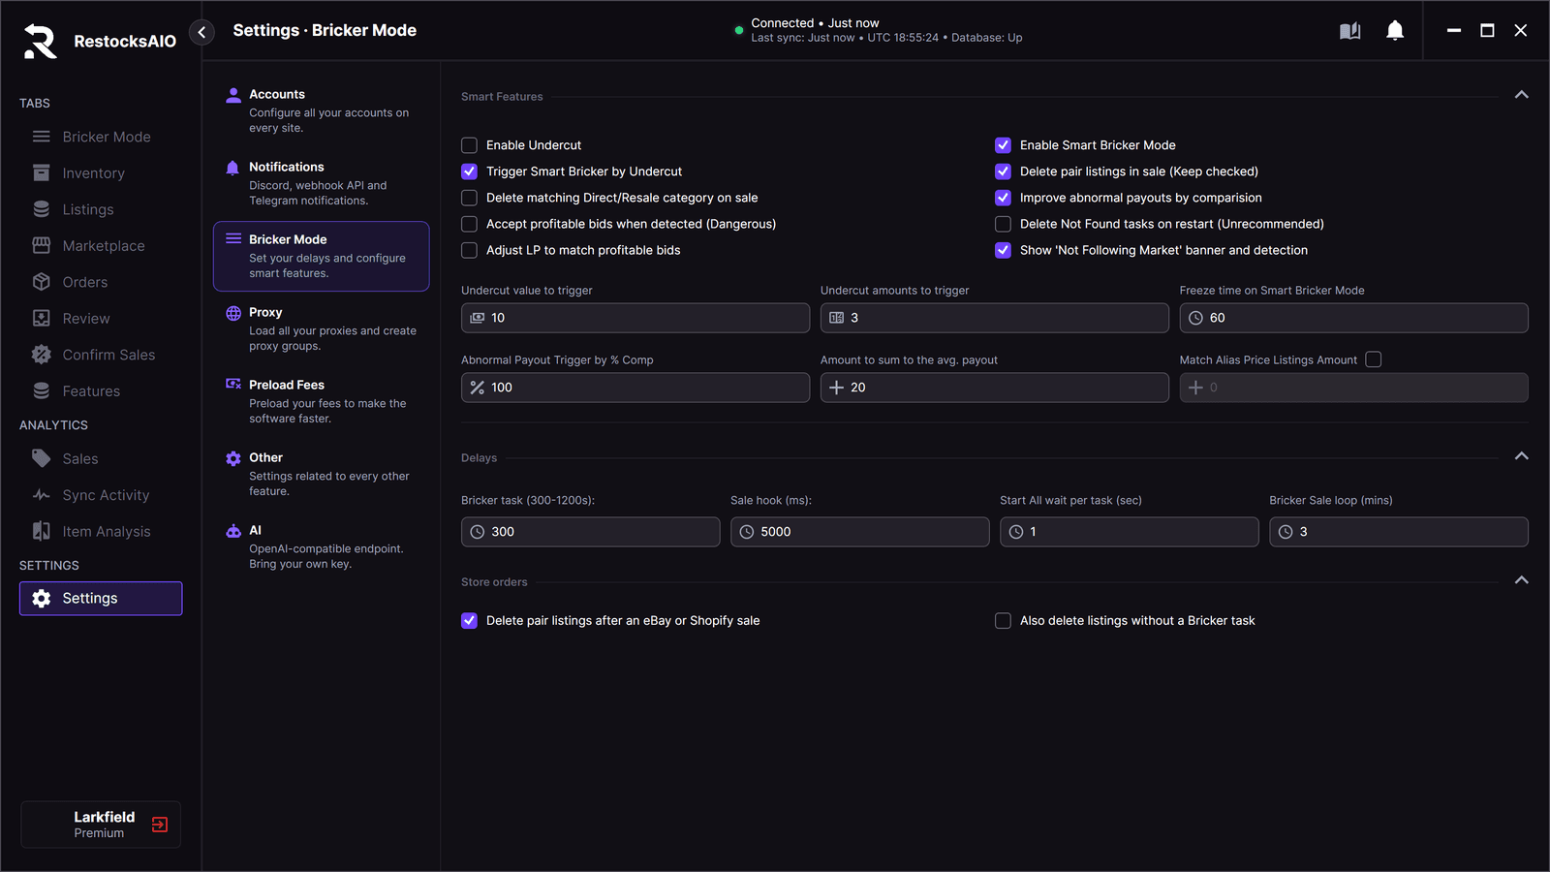Viewport: 1550px width, 872px height.
Task: Click the Bricker Mode sidebar icon
Action: (42, 137)
